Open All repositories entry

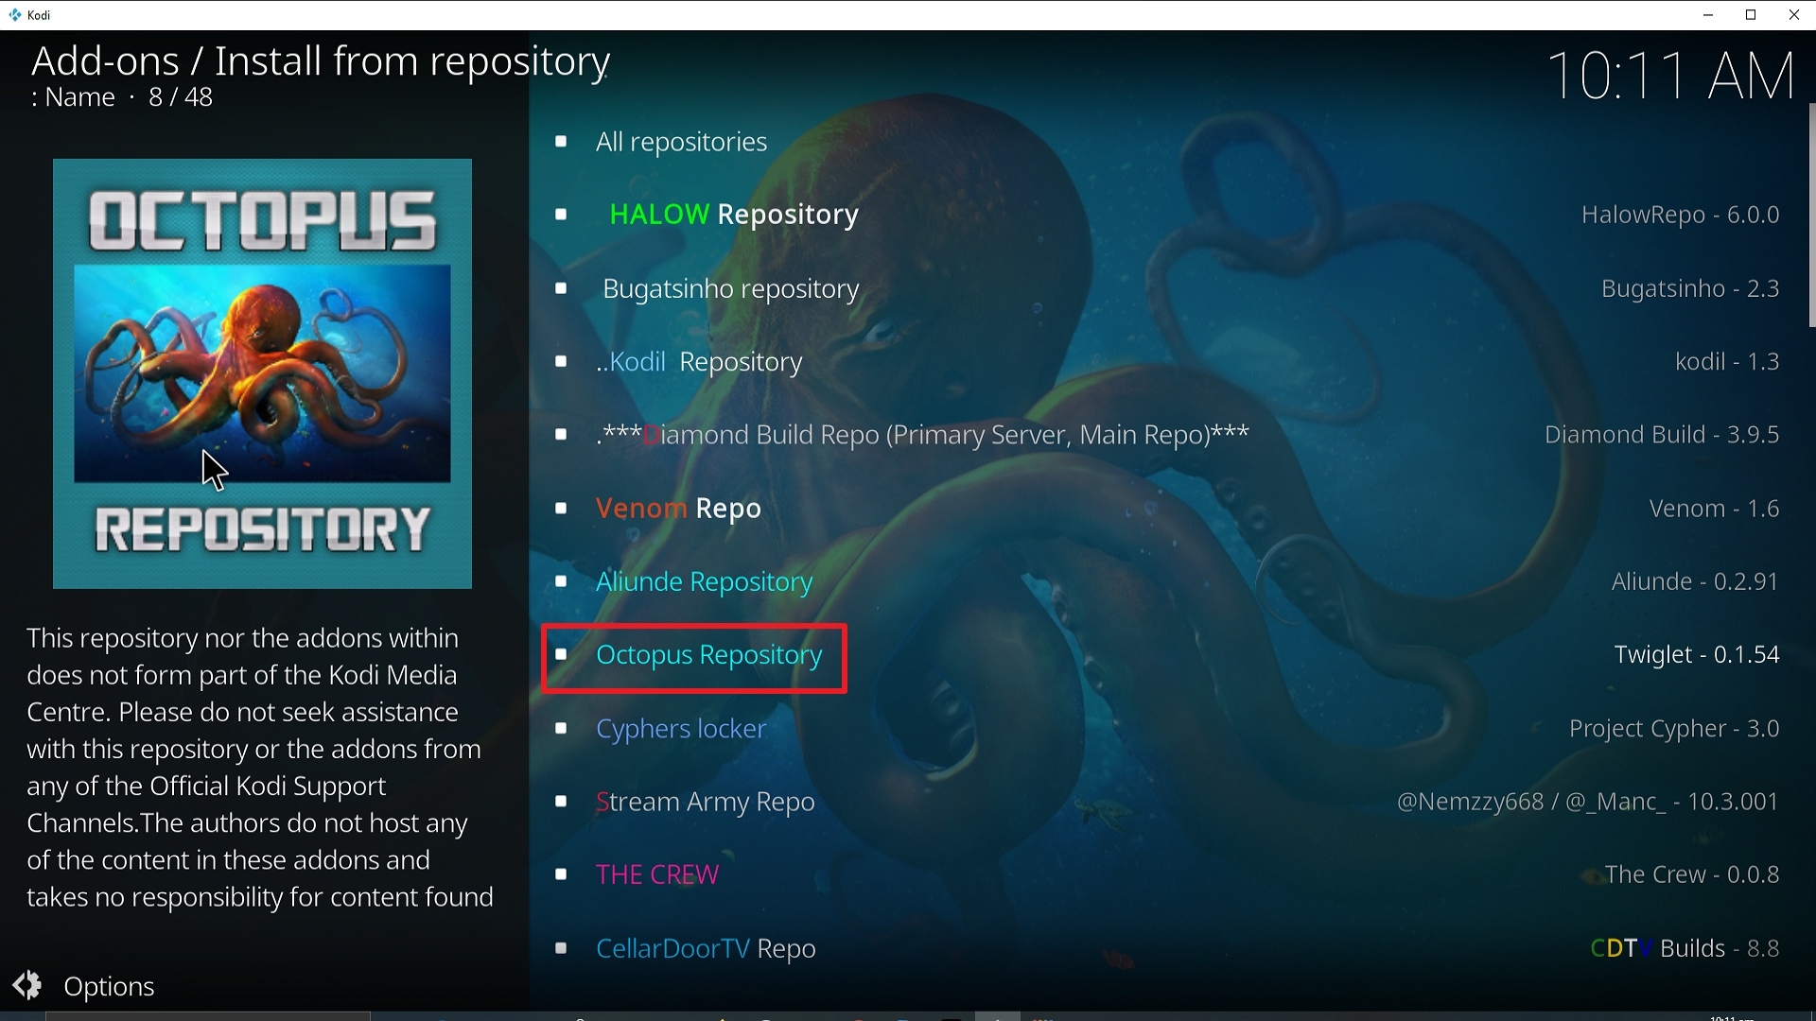[x=681, y=142]
